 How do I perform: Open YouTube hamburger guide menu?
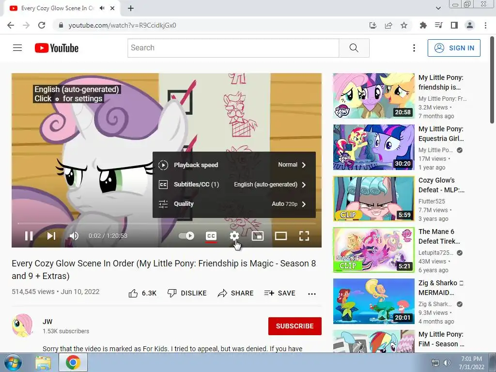pos(17,48)
